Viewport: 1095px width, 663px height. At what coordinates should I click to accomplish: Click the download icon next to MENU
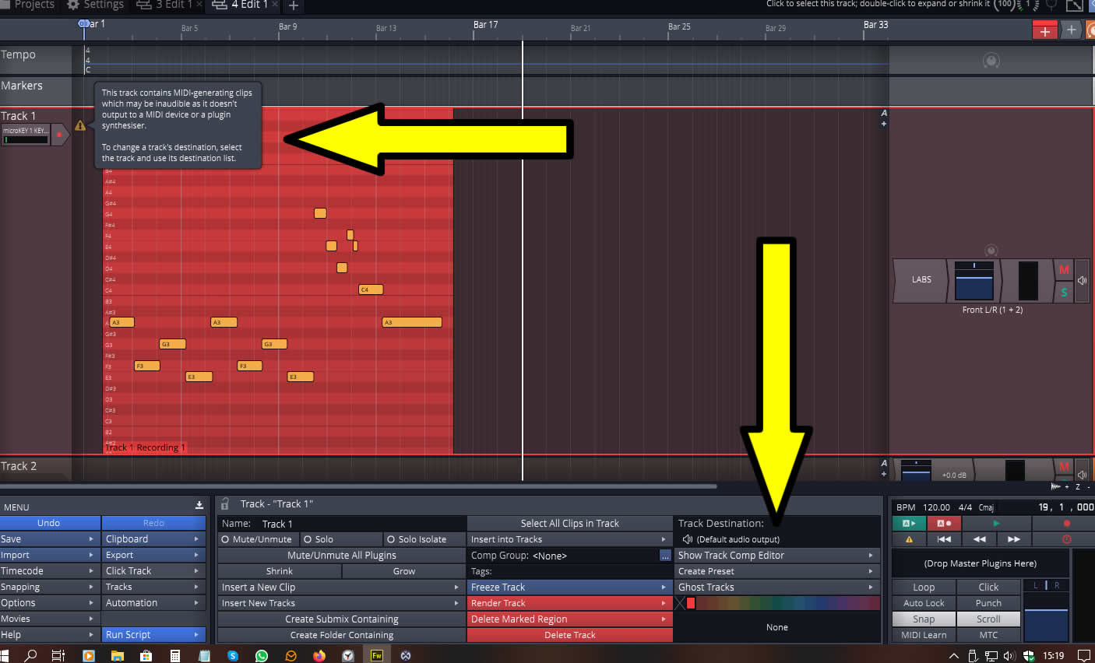[199, 505]
